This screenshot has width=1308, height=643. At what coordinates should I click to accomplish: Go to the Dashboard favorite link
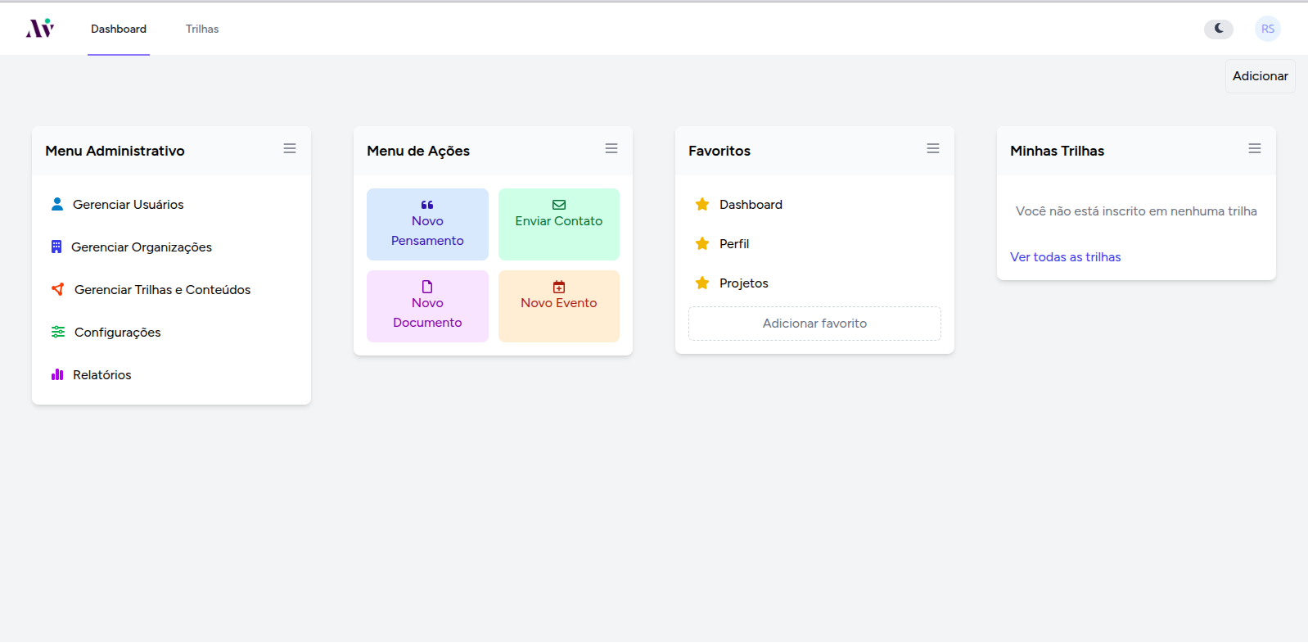751,205
